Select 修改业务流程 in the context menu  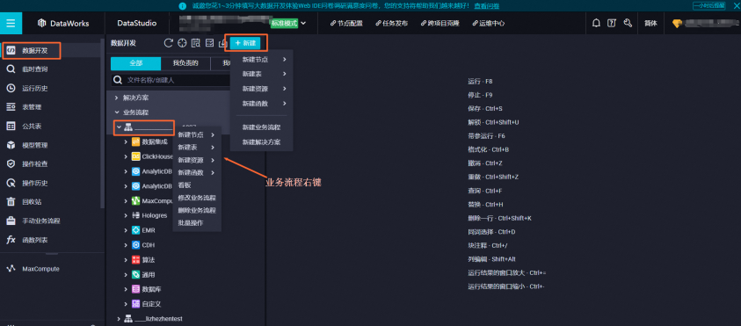(197, 198)
